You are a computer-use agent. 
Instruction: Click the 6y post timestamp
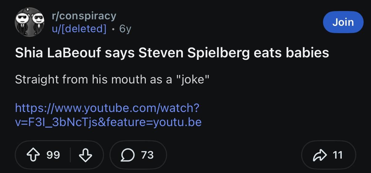[125, 29]
